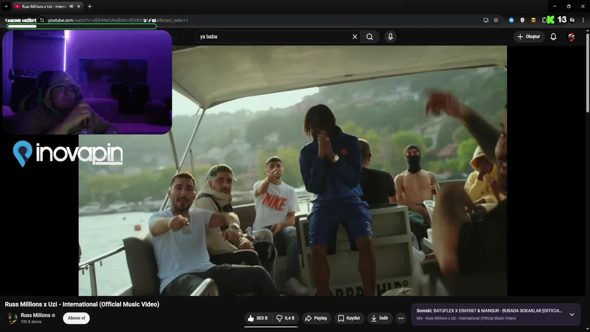590x332 pixels.
Task: Click the scrollbar up arrow
Action: click(587, 30)
